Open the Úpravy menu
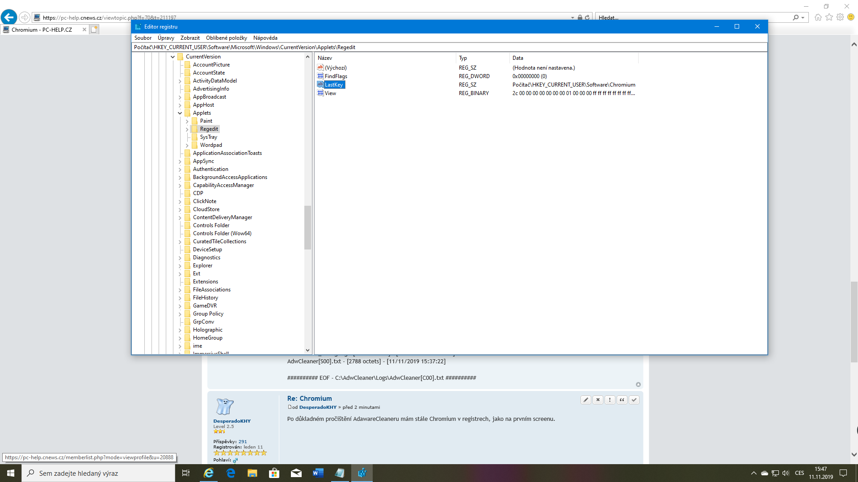This screenshot has height=482, width=858. pos(166,38)
